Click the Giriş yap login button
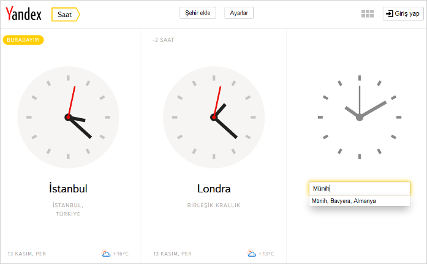 (x=403, y=13)
